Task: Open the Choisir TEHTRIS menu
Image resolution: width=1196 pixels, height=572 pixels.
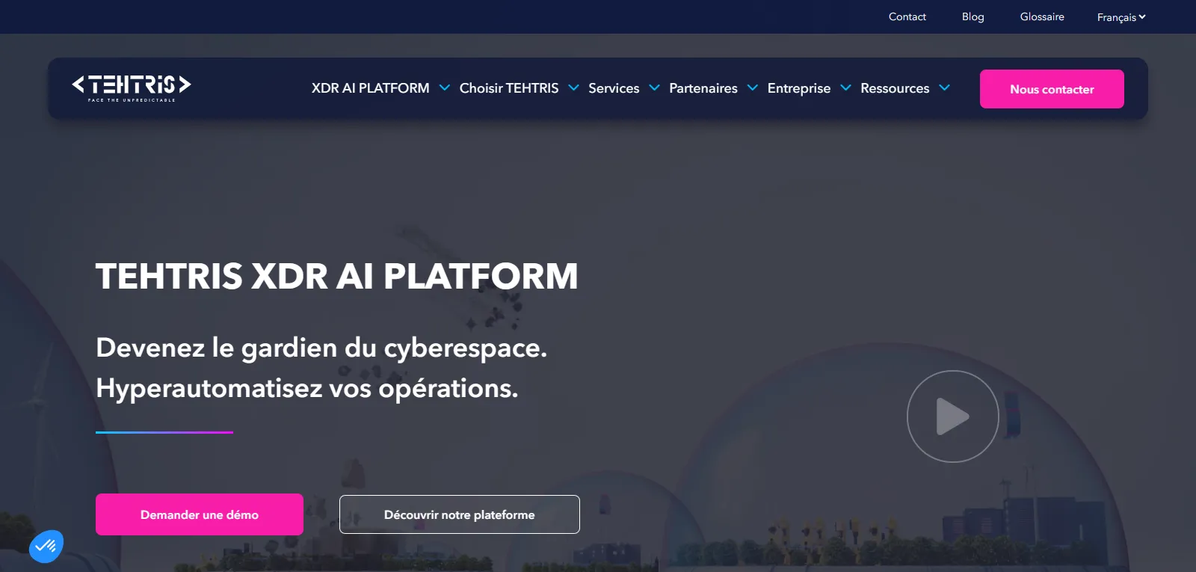Action: tap(509, 88)
